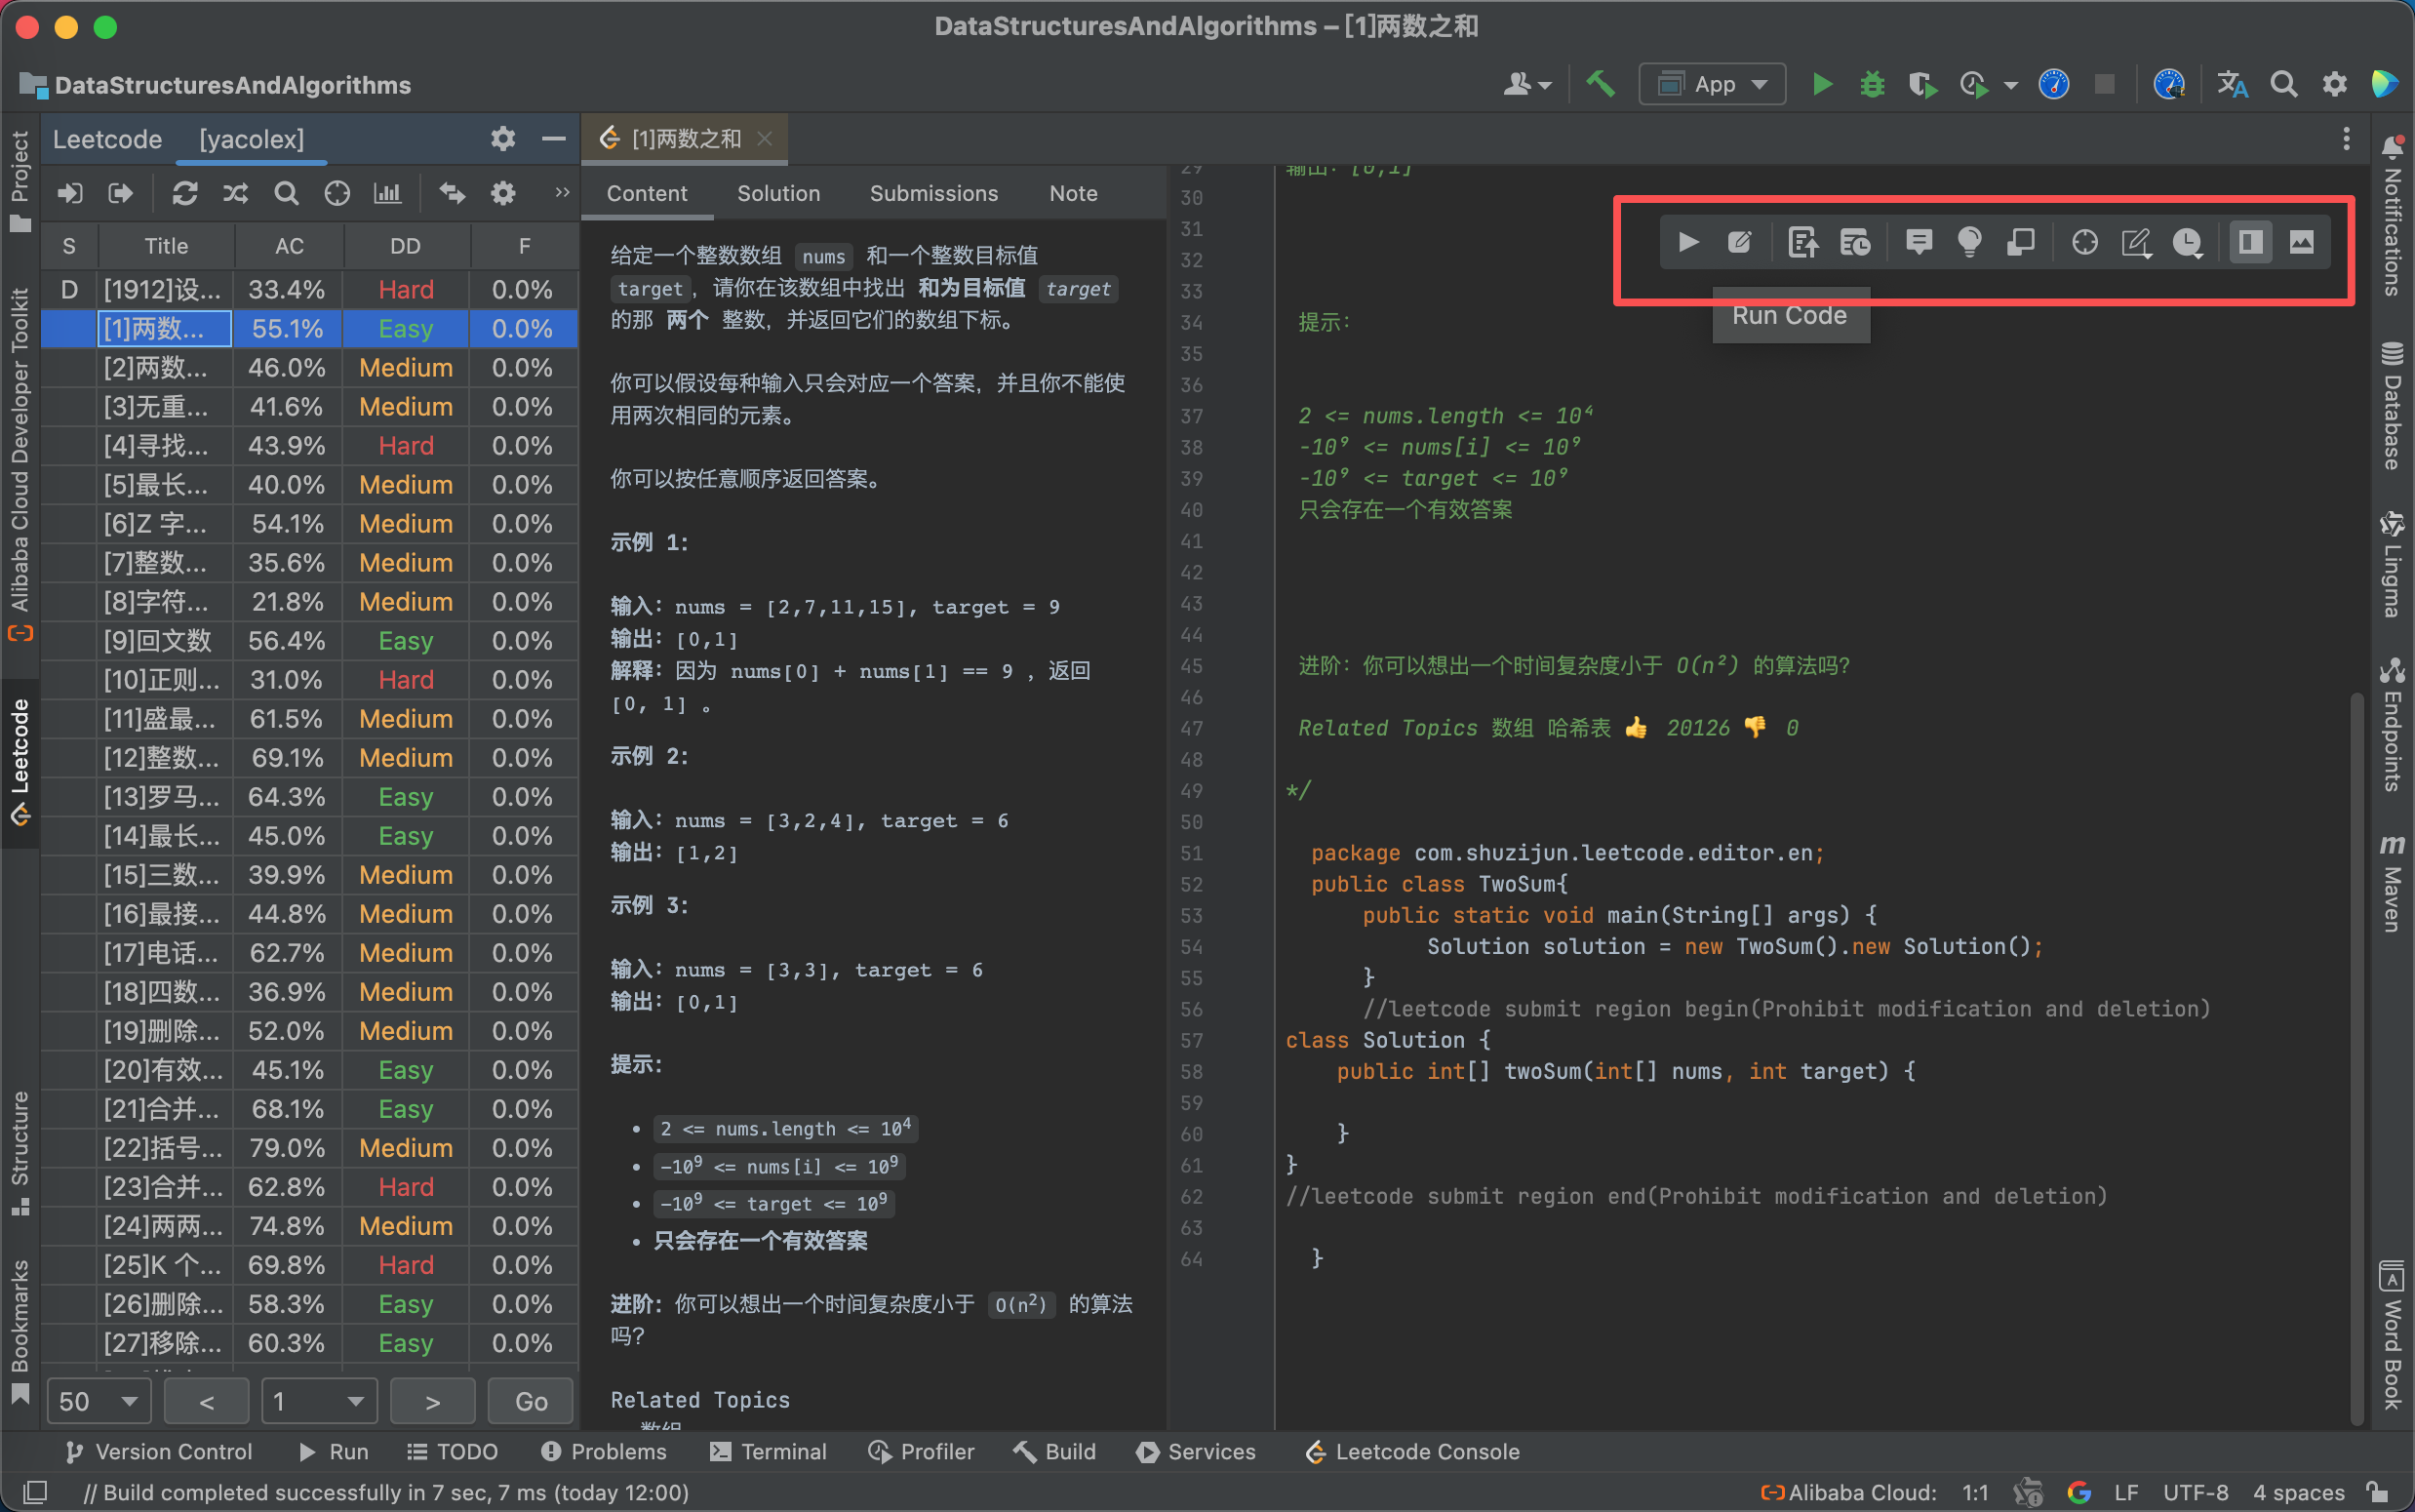Click the Debug bug icon
Viewport: 2415px width, 1512px height.
click(1873, 84)
